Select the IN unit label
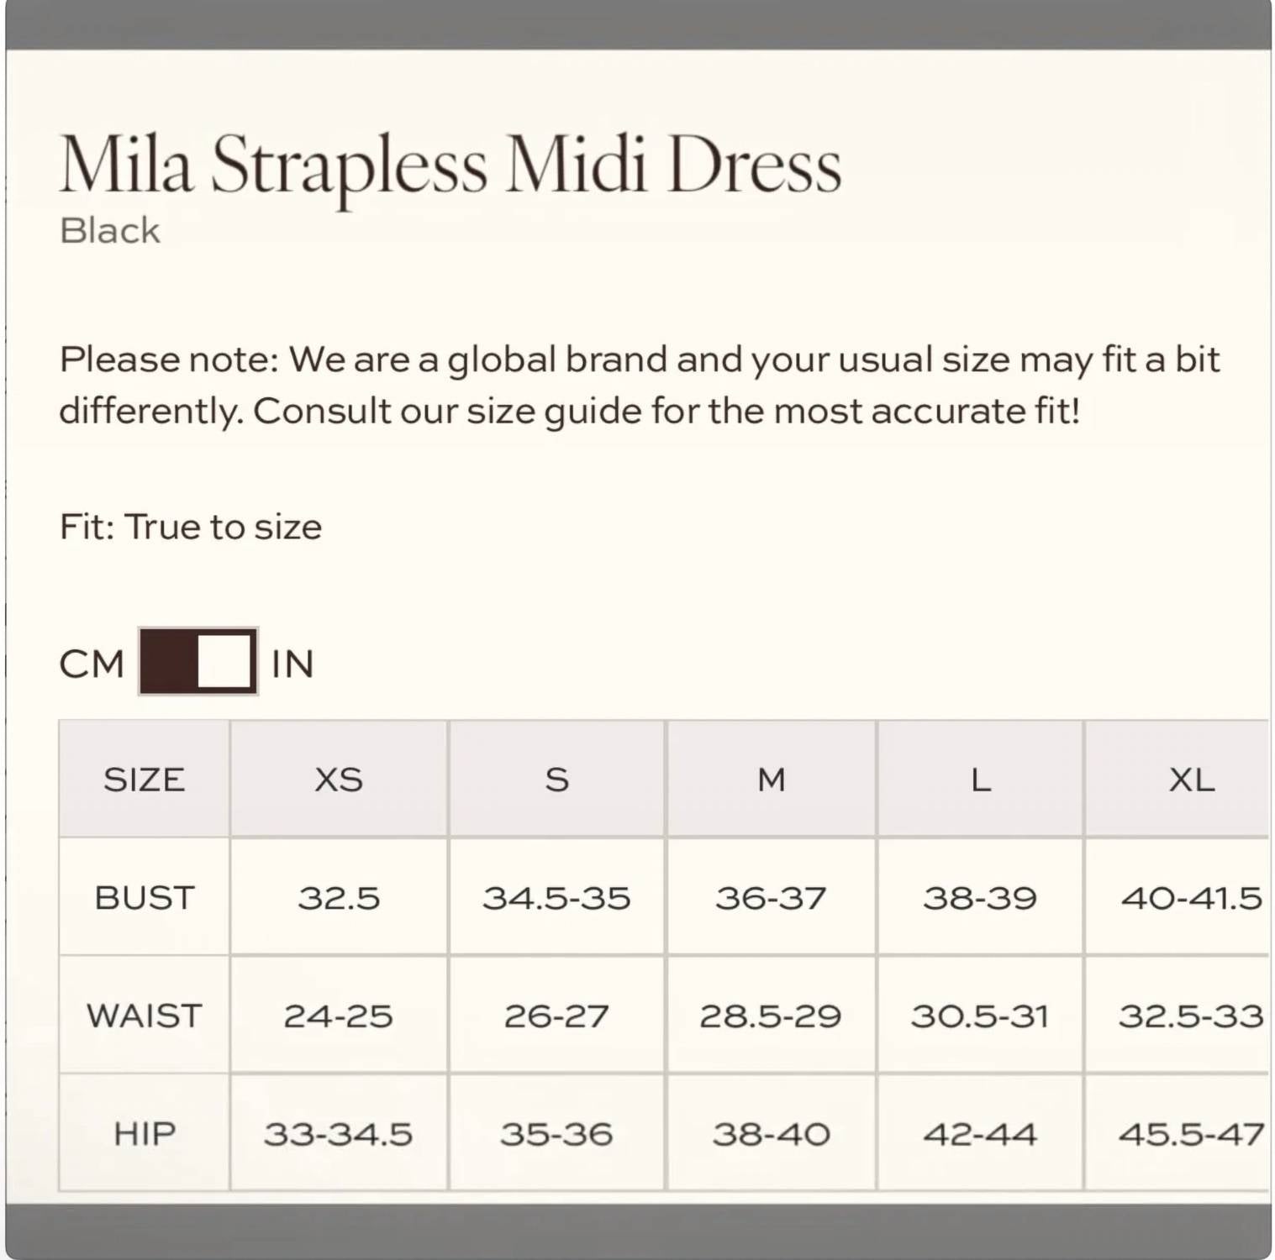Image resolution: width=1275 pixels, height=1260 pixels. (292, 664)
